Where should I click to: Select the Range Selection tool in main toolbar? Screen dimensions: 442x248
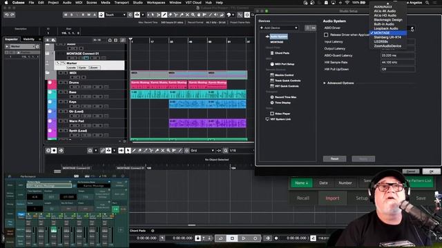pos(158,14)
